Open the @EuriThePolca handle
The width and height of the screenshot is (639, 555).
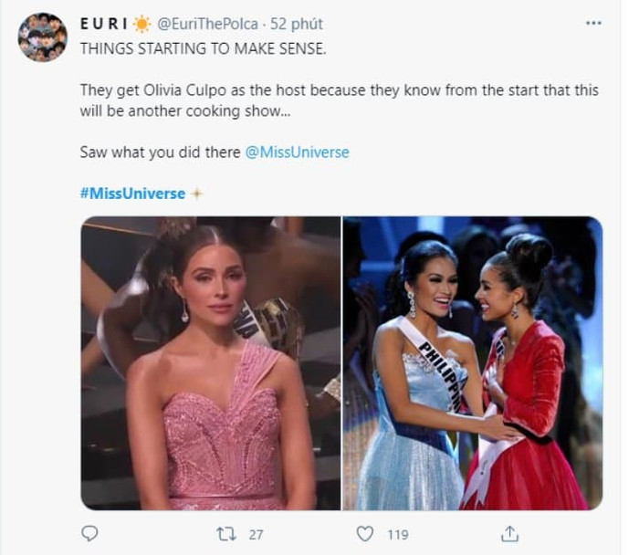point(208,24)
